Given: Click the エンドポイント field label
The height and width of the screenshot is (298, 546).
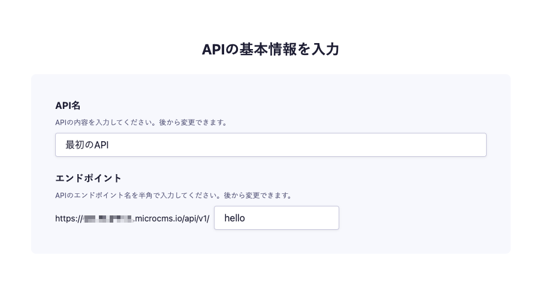Looking at the screenshot, I should click(x=89, y=178).
